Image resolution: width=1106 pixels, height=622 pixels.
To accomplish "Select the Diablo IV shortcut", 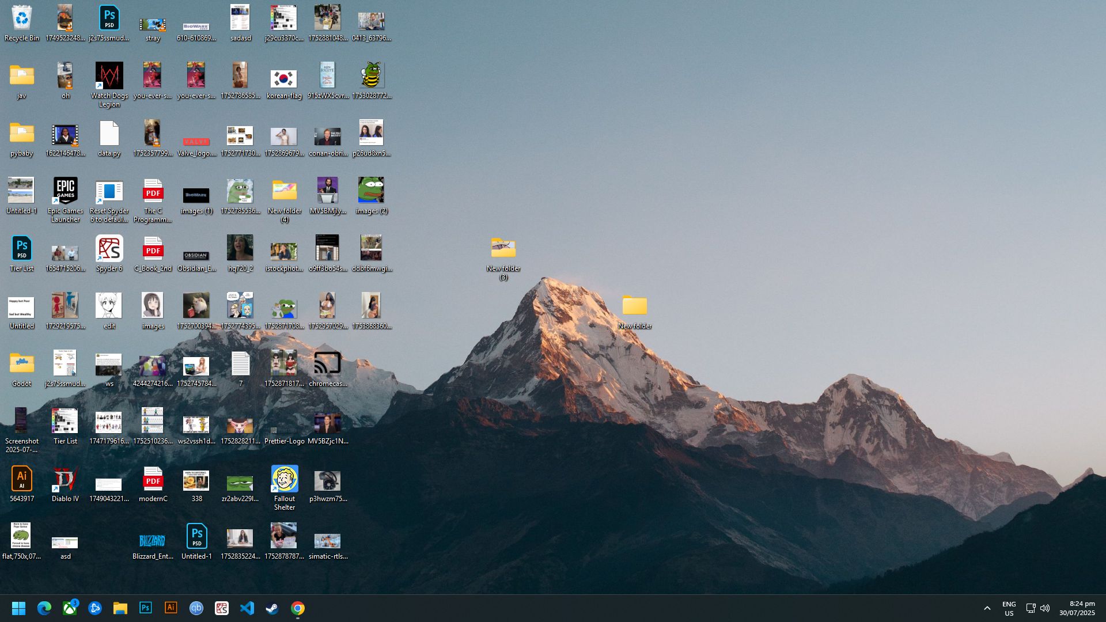I will click(66, 484).
